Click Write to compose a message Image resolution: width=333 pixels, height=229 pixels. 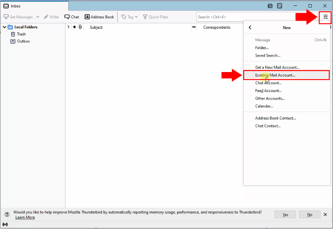[51, 17]
